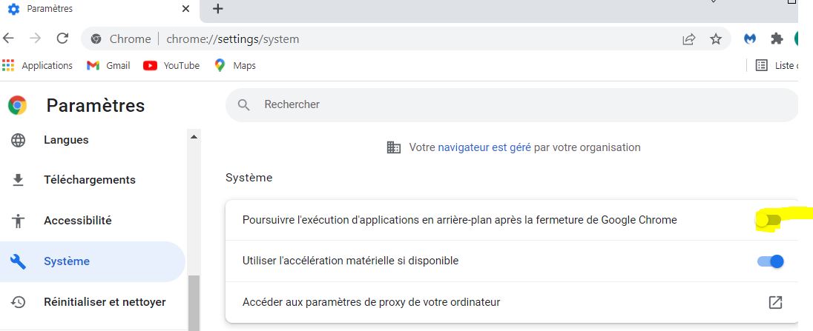Click the download icon next to Téléchargements
This screenshot has width=813, height=331.
pyautogui.click(x=18, y=180)
